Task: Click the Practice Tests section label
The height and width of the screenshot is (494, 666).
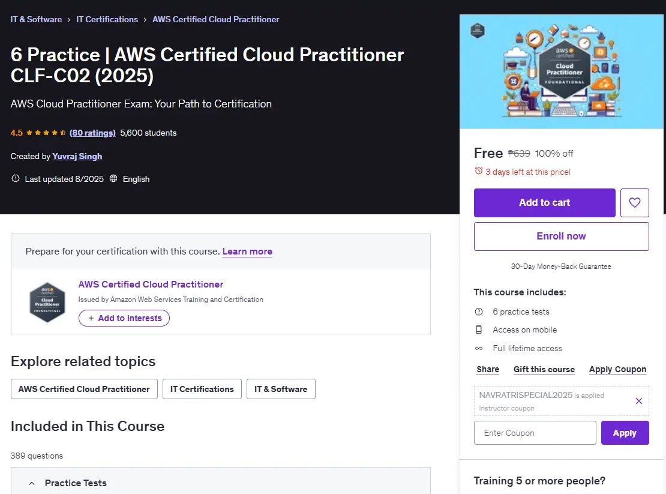Action: click(76, 483)
